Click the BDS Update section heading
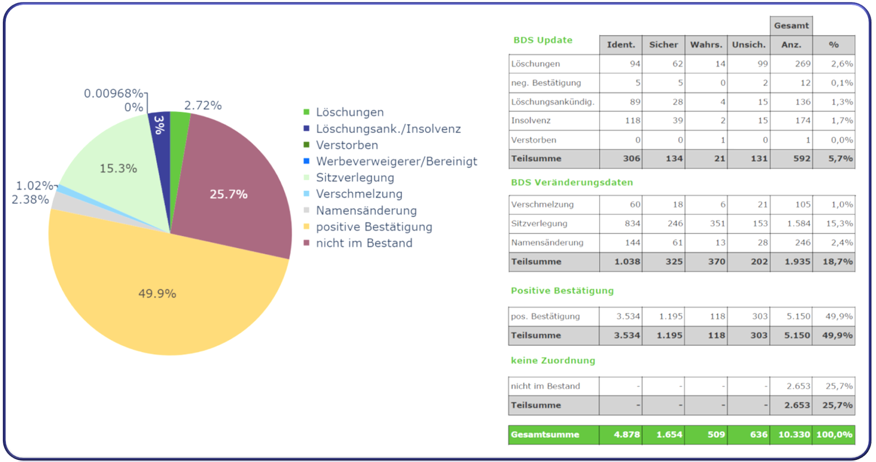The width and height of the screenshot is (876, 462). click(x=543, y=40)
